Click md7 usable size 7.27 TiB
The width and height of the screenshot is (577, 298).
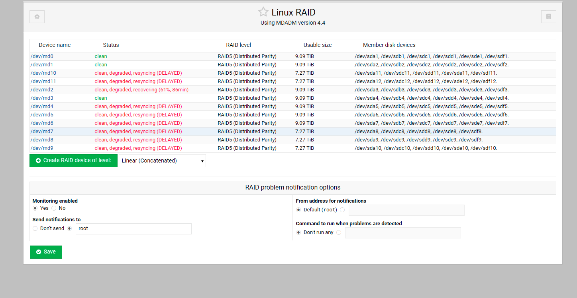(x=304, y=132)
